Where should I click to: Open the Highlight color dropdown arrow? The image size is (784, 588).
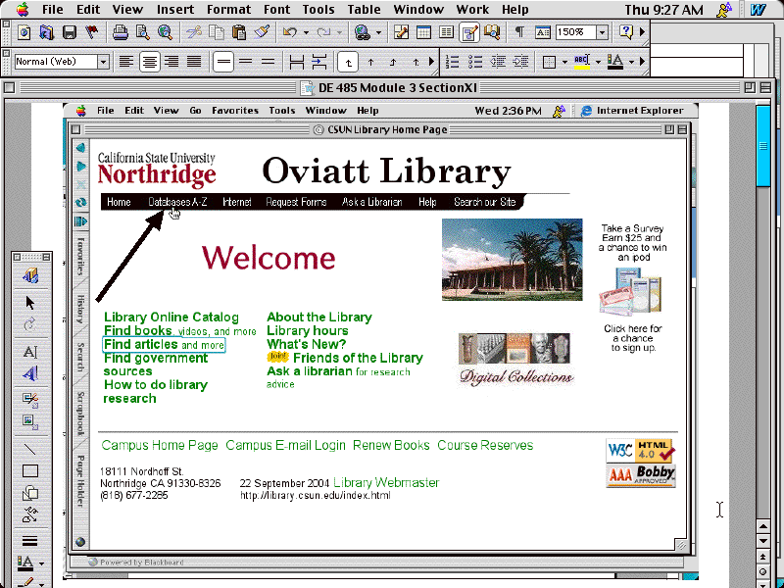point(598,63)
